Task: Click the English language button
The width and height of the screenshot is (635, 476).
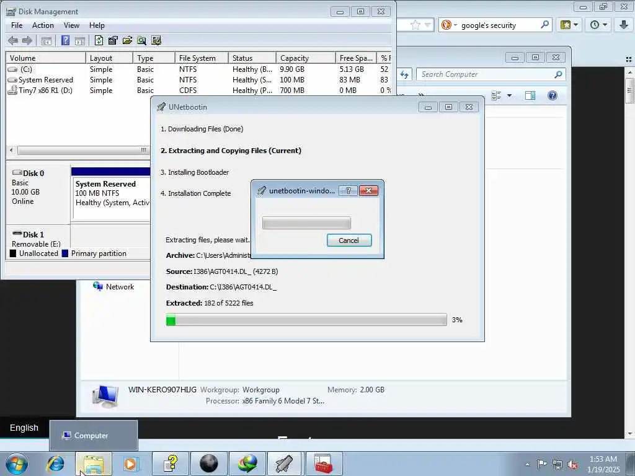Action: [24, 428]
